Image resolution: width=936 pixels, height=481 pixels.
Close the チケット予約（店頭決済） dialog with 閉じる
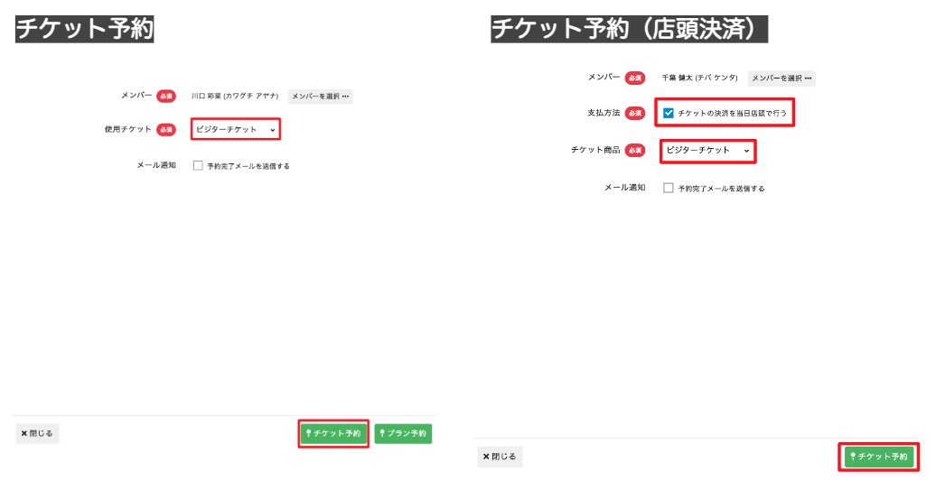pyautogui.click(x=500, y=457)
